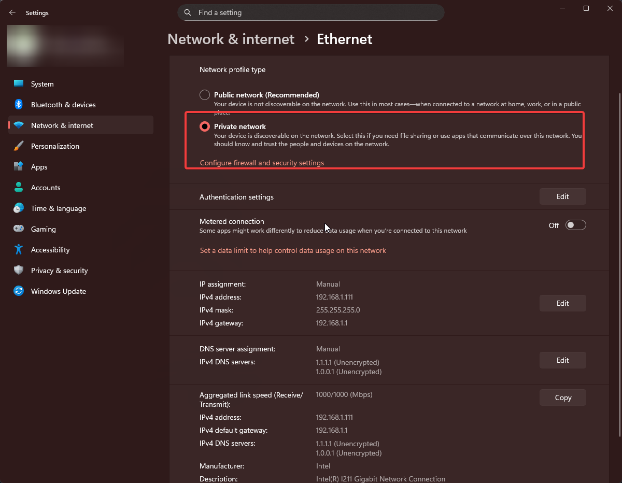Select Time & language in the sidebar
The height and width of the screenshot is (483, 622).
58,208
